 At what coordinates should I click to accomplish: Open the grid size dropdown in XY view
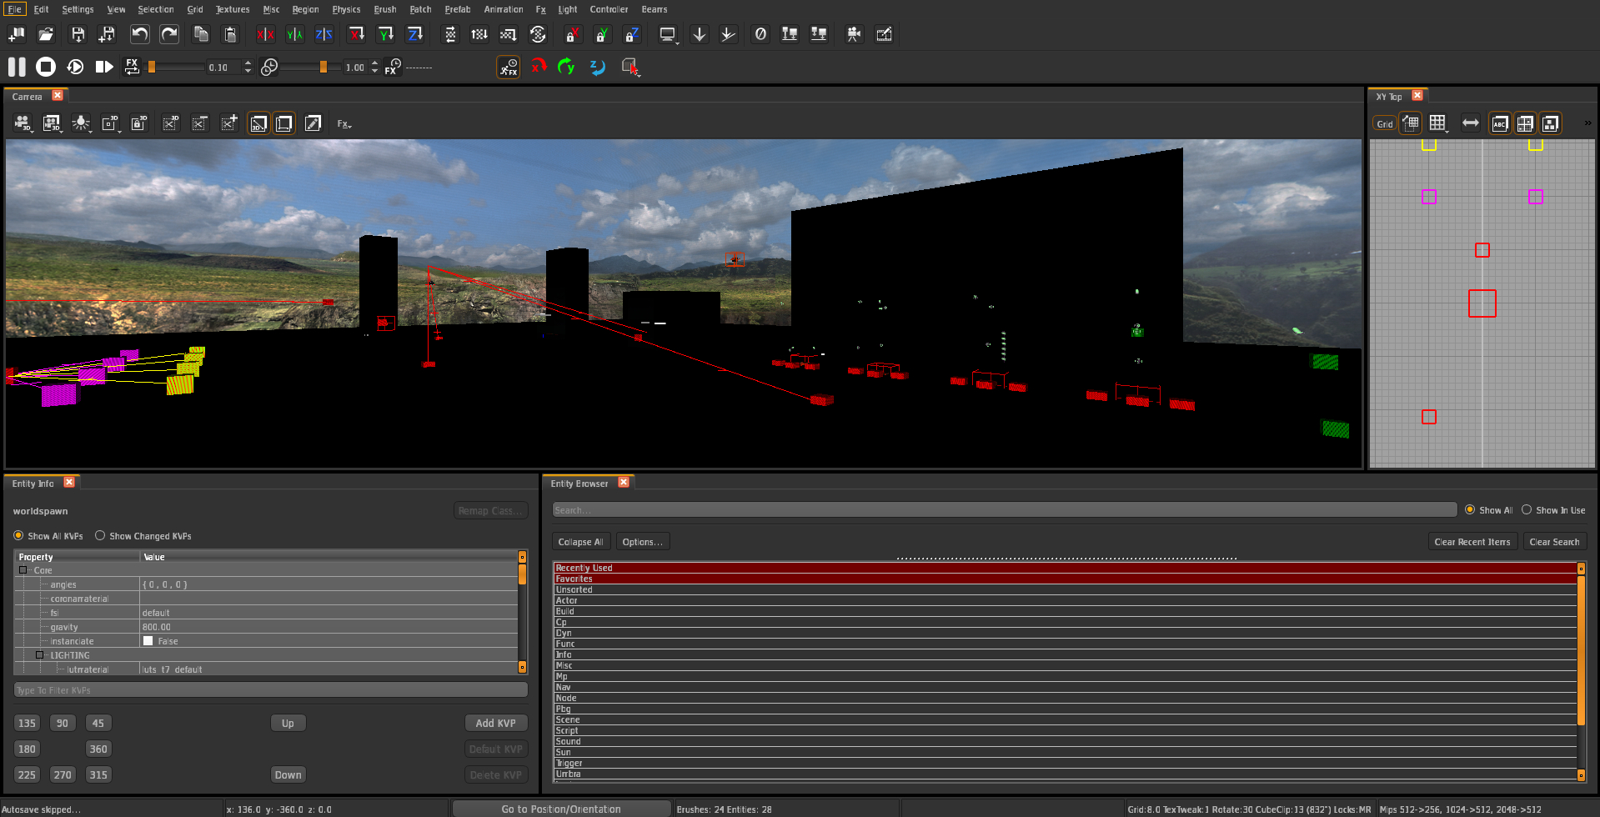1438,123
